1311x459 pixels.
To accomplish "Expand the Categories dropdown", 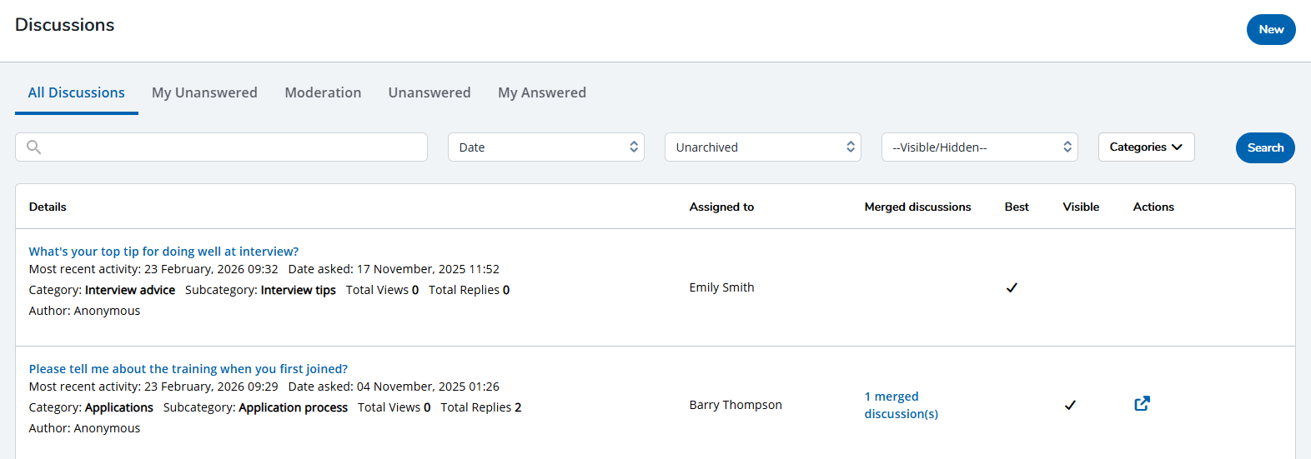I will 1146,147.
